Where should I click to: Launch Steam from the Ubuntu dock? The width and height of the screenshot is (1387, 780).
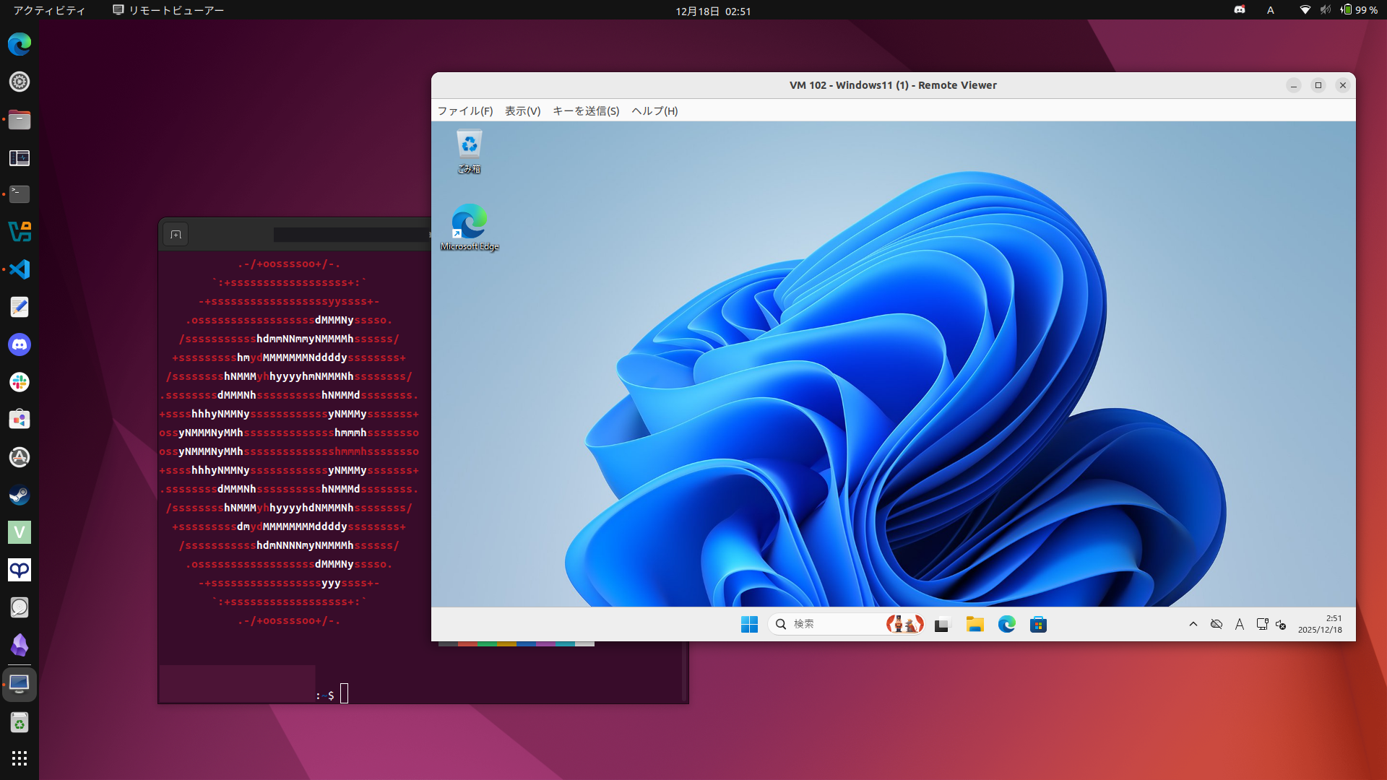[20, 495]
